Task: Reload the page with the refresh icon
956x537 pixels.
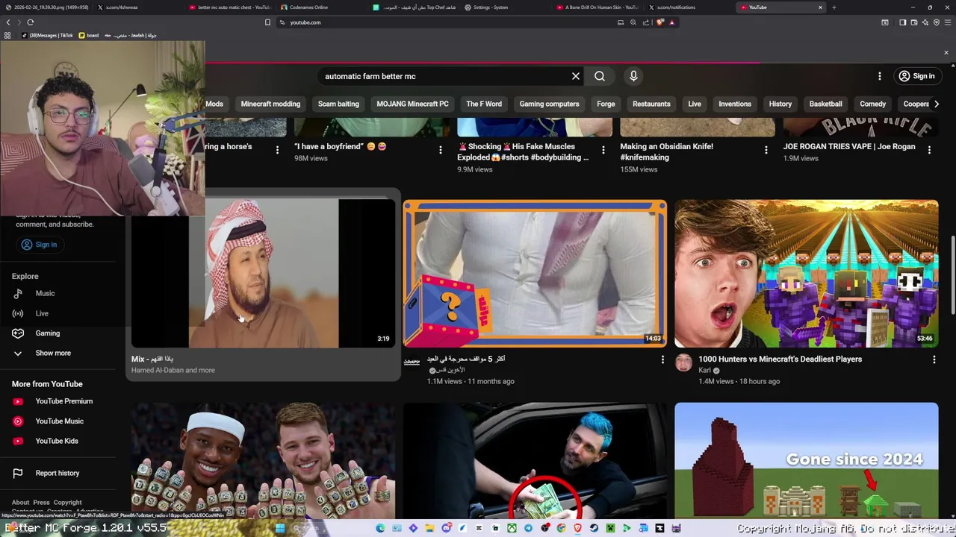Action: click(x=31, y=22)
